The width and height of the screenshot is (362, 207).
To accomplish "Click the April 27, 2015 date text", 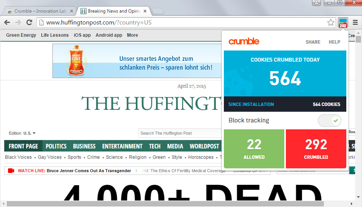I will (192, 86).
